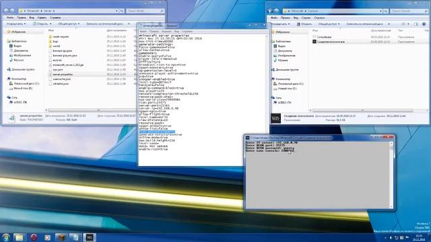Open 'Файл' menu in left Server explorer
431x242 pixels.
(x=10, y=17)
